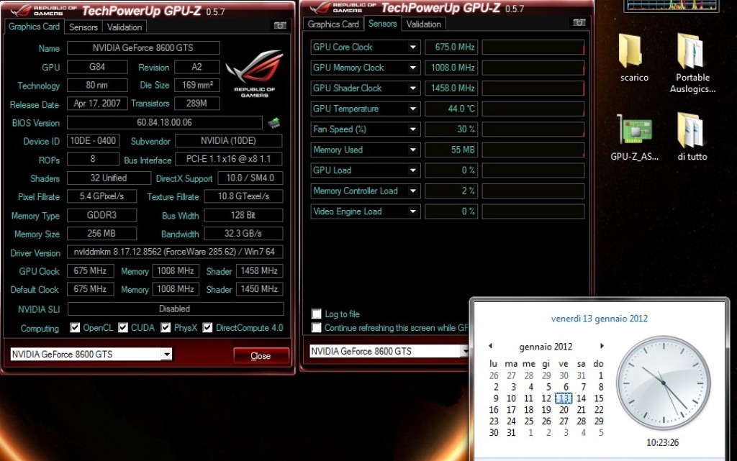Screen dimensions: 737x461
Task: Click camera screenshot icon in Graphics Card window
Action: (280, 25)
